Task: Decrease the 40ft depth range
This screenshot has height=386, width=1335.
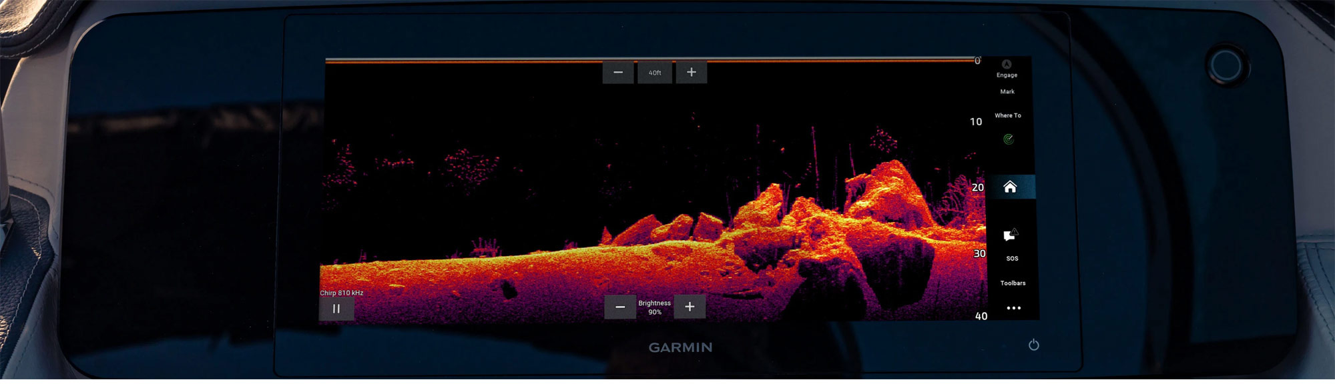Action: click(618, 72)
